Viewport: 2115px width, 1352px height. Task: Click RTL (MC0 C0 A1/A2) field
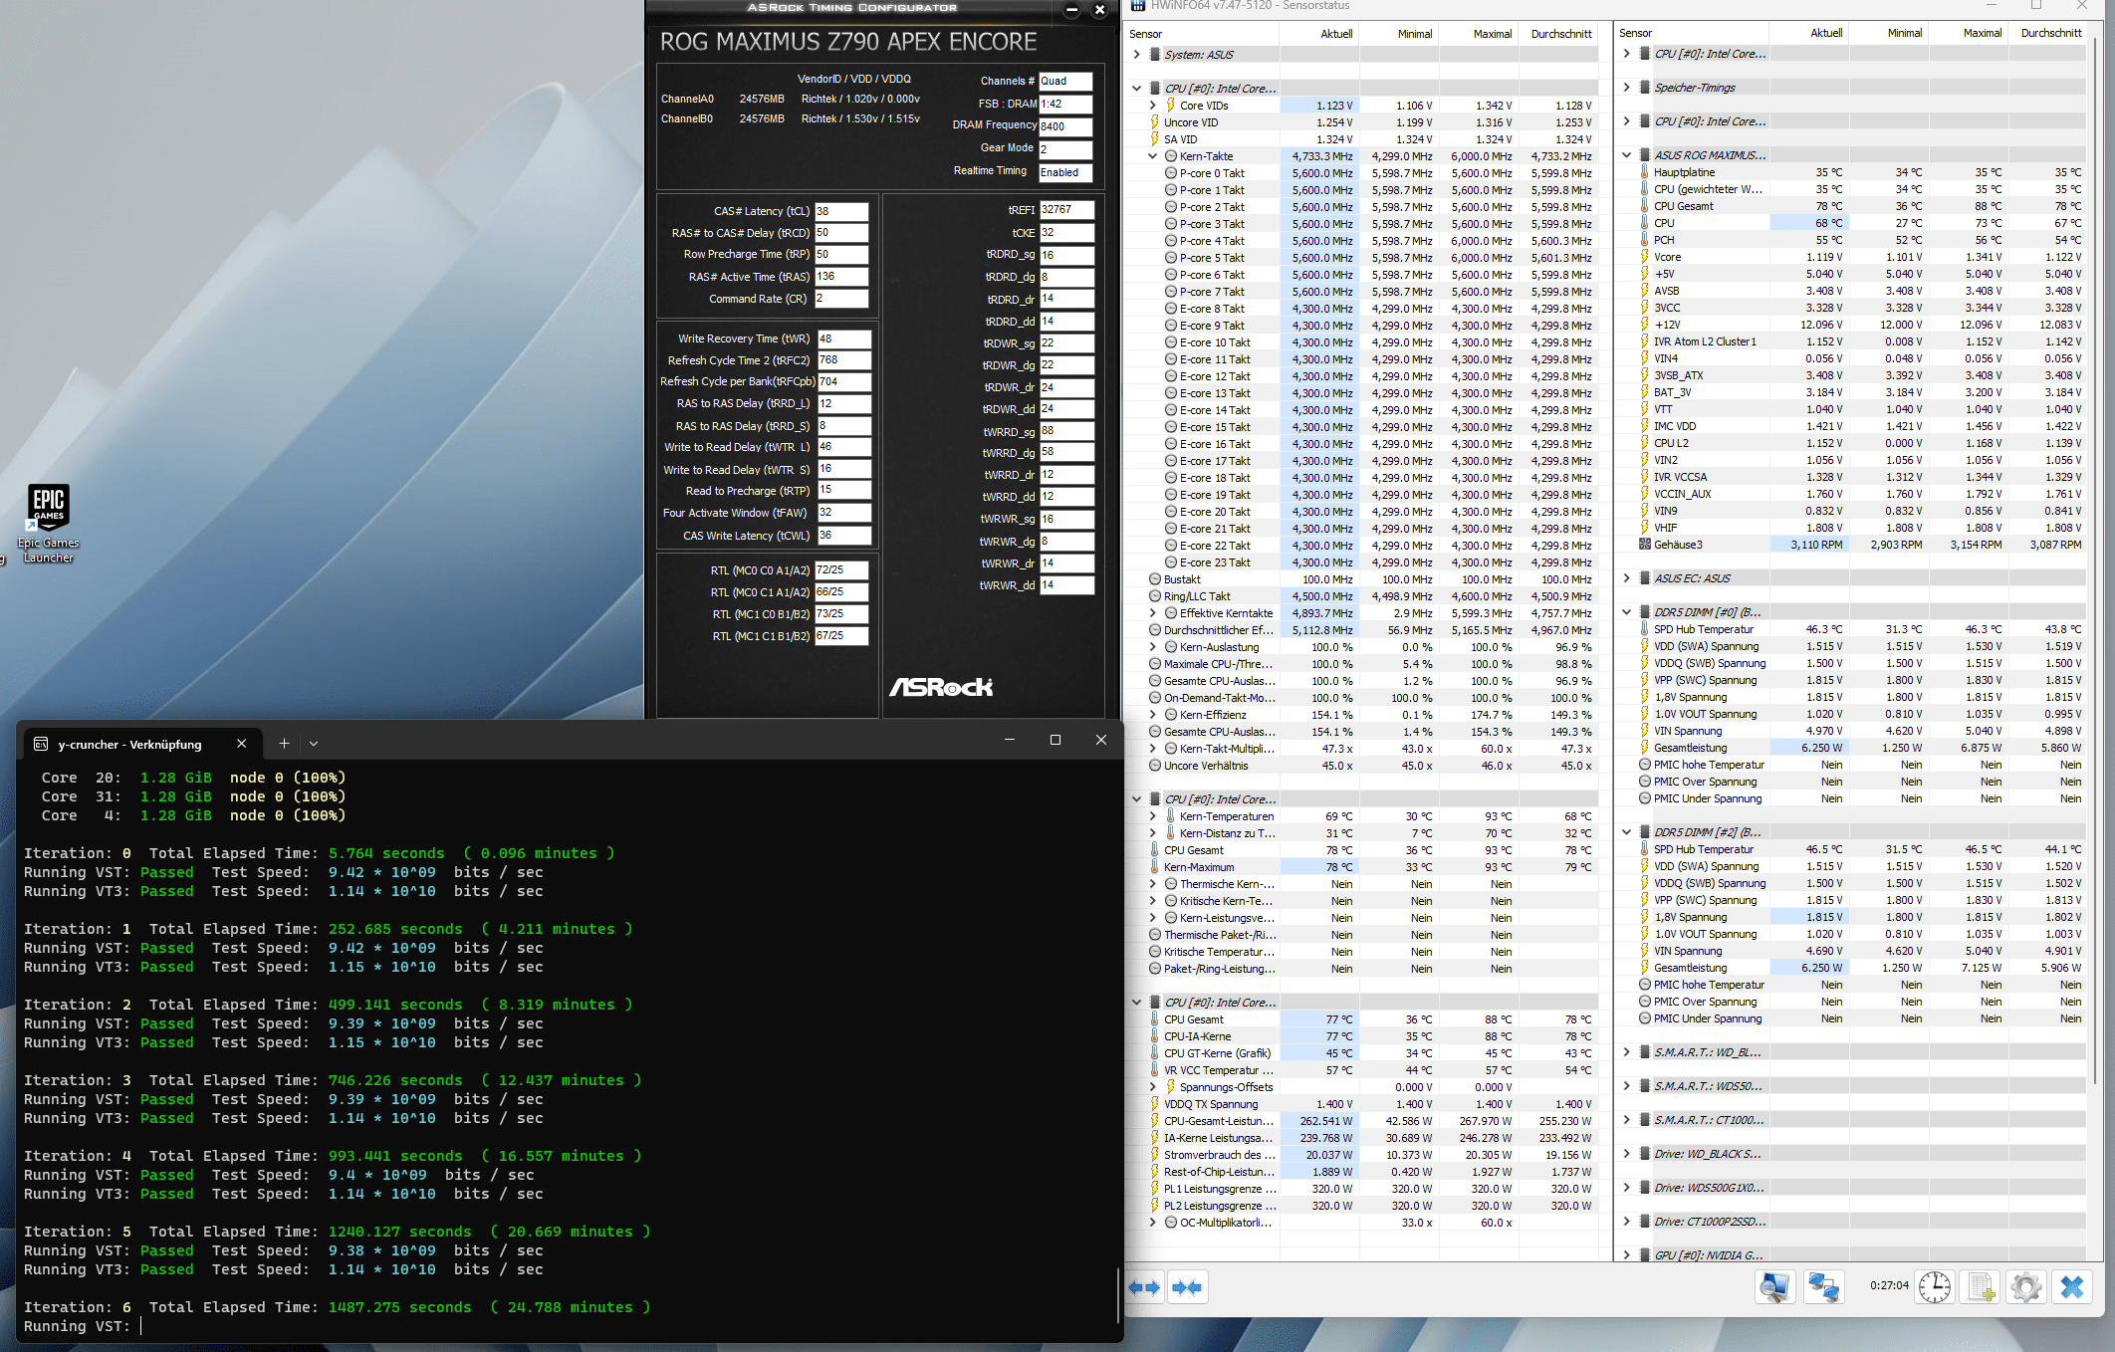pos(841,570)
